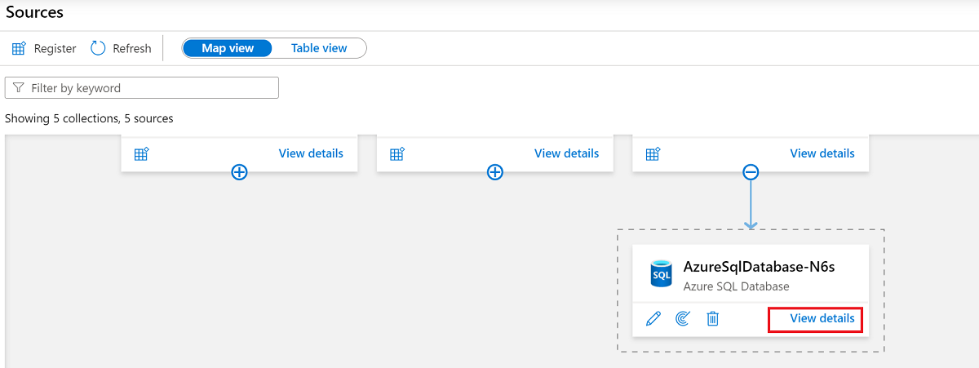Click the Refresh icon
This screenshot has width=979, height=368.
click(98, 48)
